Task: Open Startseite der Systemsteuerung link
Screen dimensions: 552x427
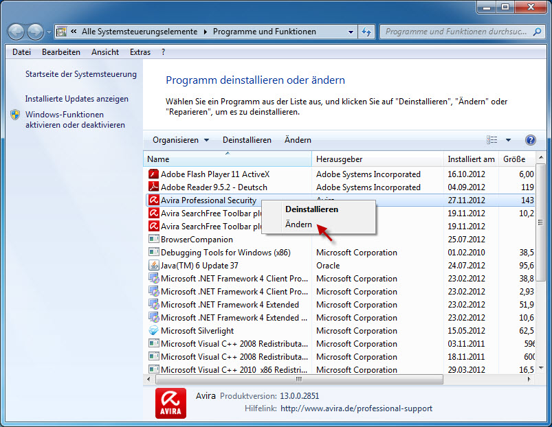Action: 81,74
